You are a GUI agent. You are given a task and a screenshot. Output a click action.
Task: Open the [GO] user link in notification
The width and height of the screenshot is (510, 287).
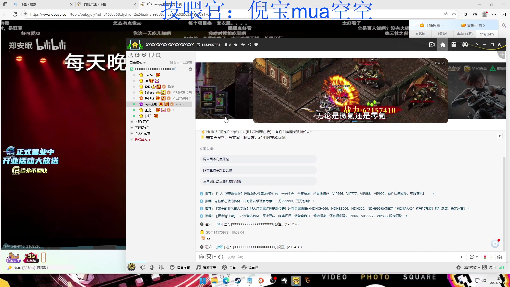click(x=219, y=224)
